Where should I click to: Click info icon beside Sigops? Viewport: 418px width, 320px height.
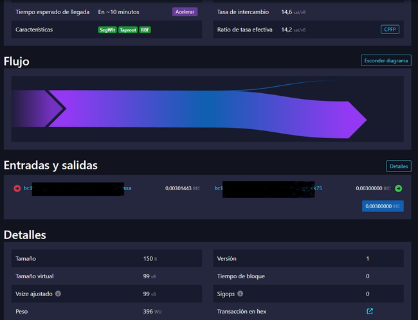click(240, 294)
